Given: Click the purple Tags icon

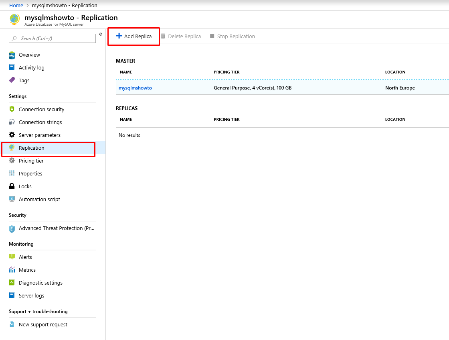Looking at the screenshot, I should click(12, 80).
